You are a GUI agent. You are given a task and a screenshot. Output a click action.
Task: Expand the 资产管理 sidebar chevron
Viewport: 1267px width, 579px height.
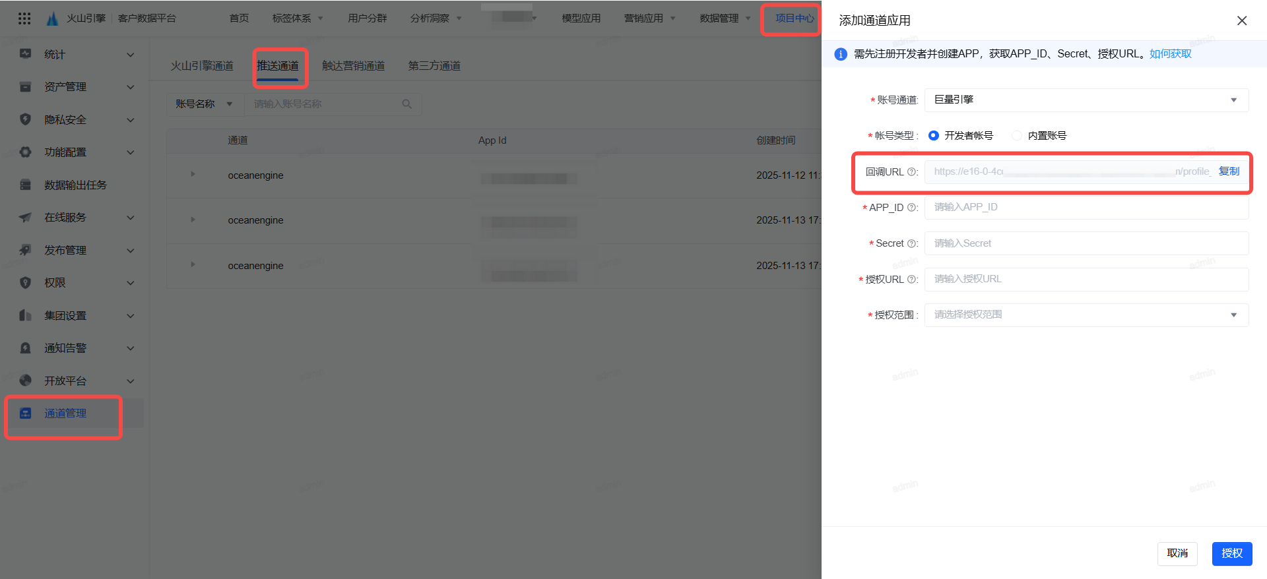pyautogui.click(x=131, y=87)
